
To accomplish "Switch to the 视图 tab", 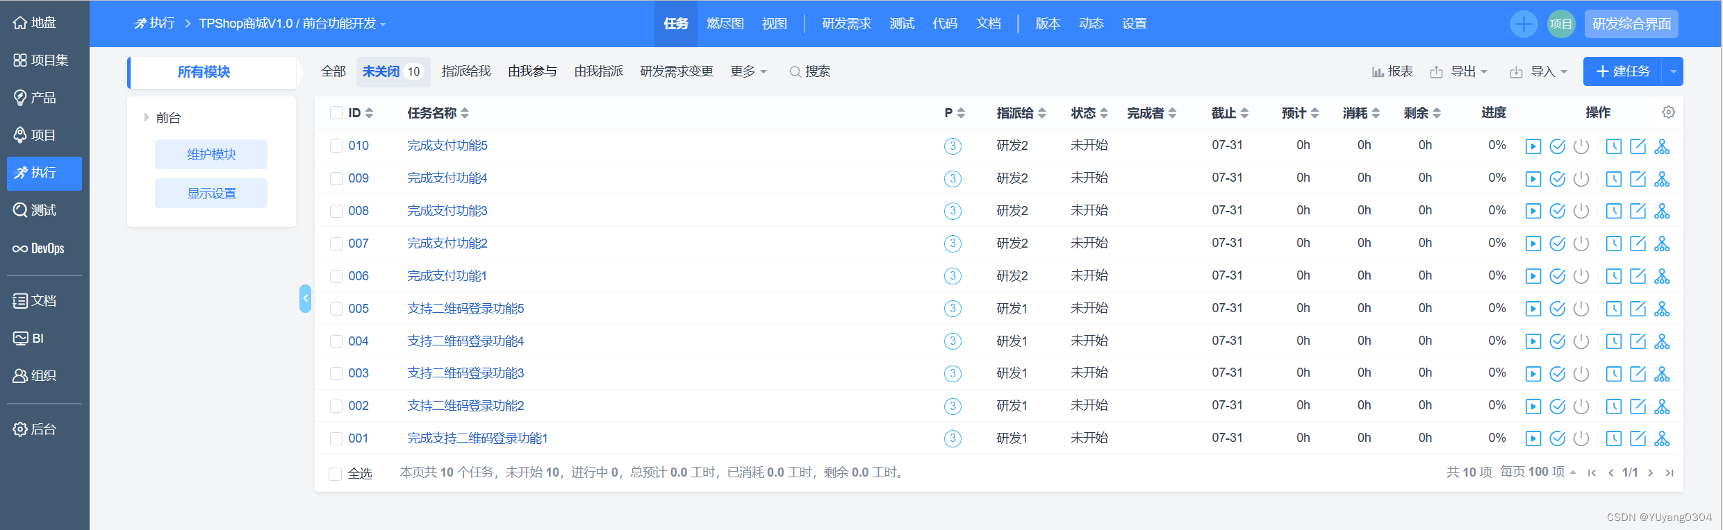I will pyautogui.click(x=774, y=24).
